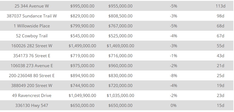Open the 1 Willowside Place listing
This screenshot has height=112, width=234.
(32, 26)
